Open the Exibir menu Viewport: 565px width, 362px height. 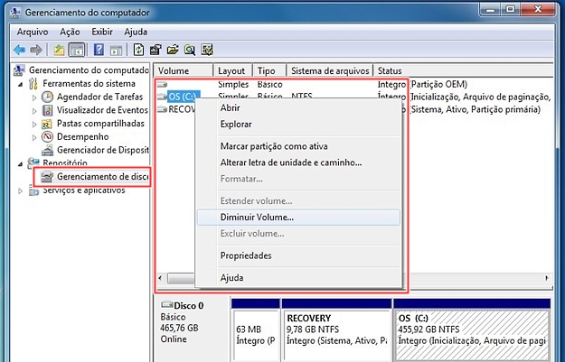[102, 32]
